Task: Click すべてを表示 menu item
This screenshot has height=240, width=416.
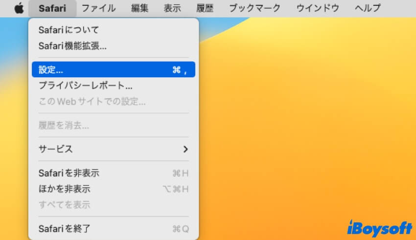Action: click(x=114, y=205)
